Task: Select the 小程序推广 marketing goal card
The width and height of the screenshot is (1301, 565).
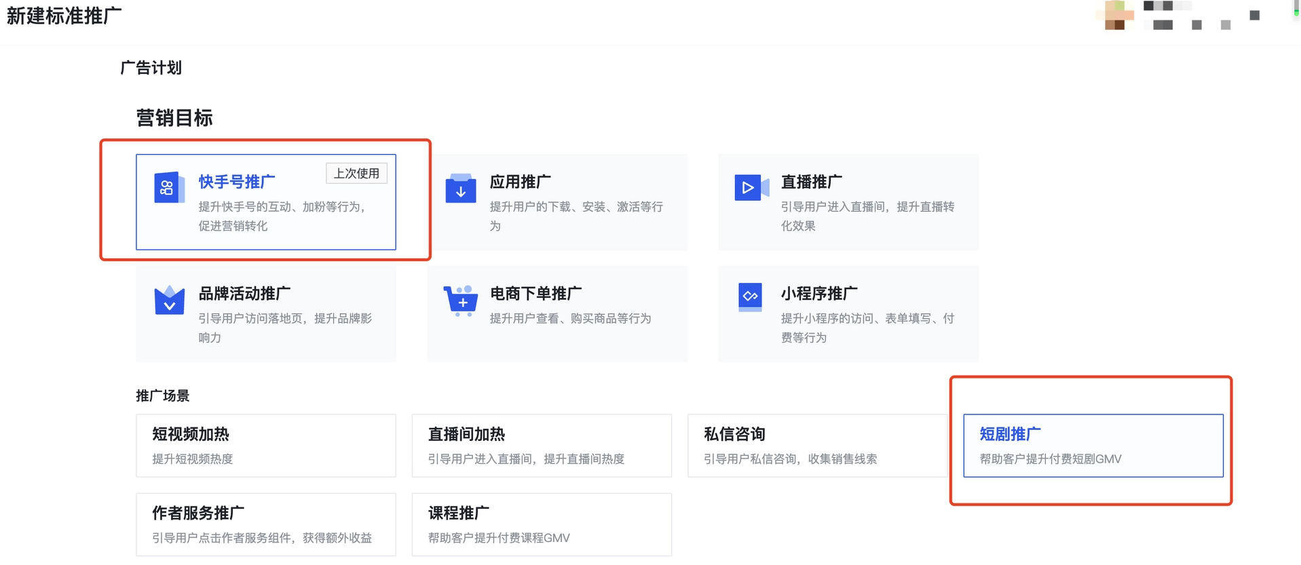Action: coord(848,313)
